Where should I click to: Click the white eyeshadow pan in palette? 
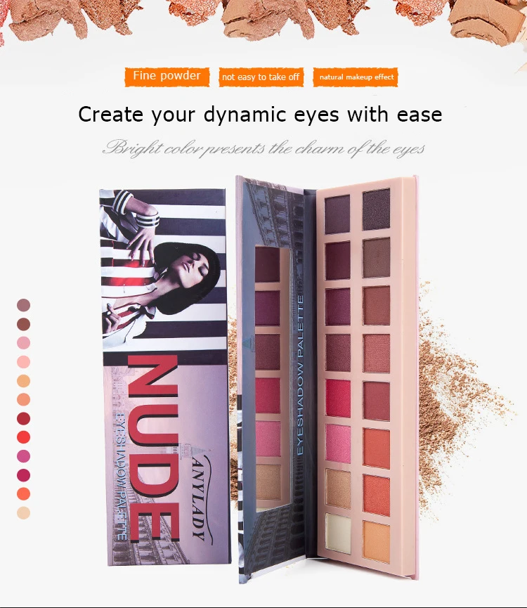pyautogui.click(x=338, y=533)
